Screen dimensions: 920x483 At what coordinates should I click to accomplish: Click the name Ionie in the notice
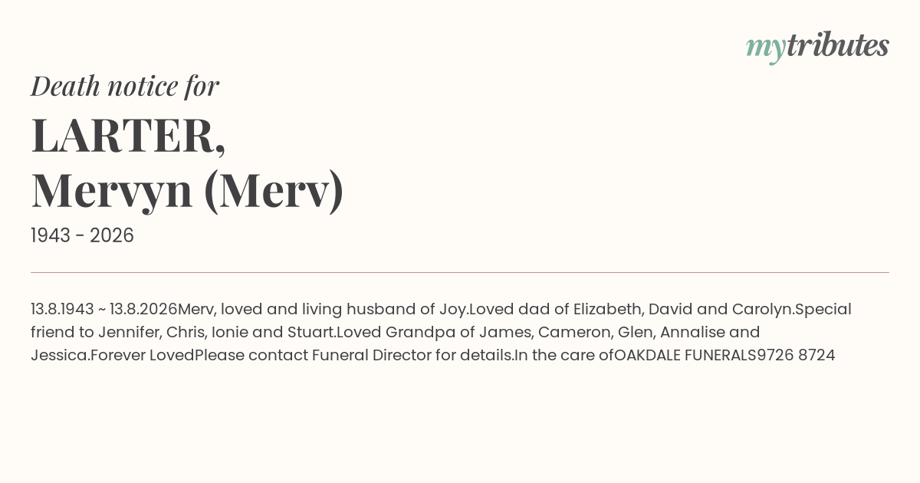(x=229, y=332)
